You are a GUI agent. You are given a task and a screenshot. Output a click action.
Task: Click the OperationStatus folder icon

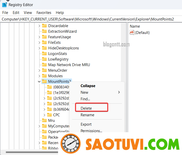click(44, 131)
